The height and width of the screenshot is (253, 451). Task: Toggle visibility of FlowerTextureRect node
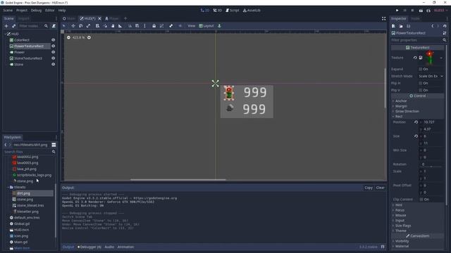54,46
